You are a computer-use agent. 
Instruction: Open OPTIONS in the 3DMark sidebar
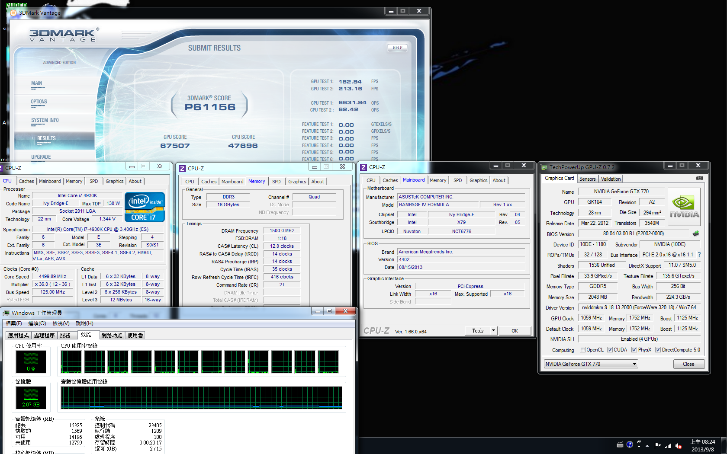[39, 102]
